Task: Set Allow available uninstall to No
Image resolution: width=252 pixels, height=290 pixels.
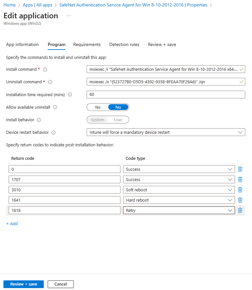Action: tap(118, 107)
